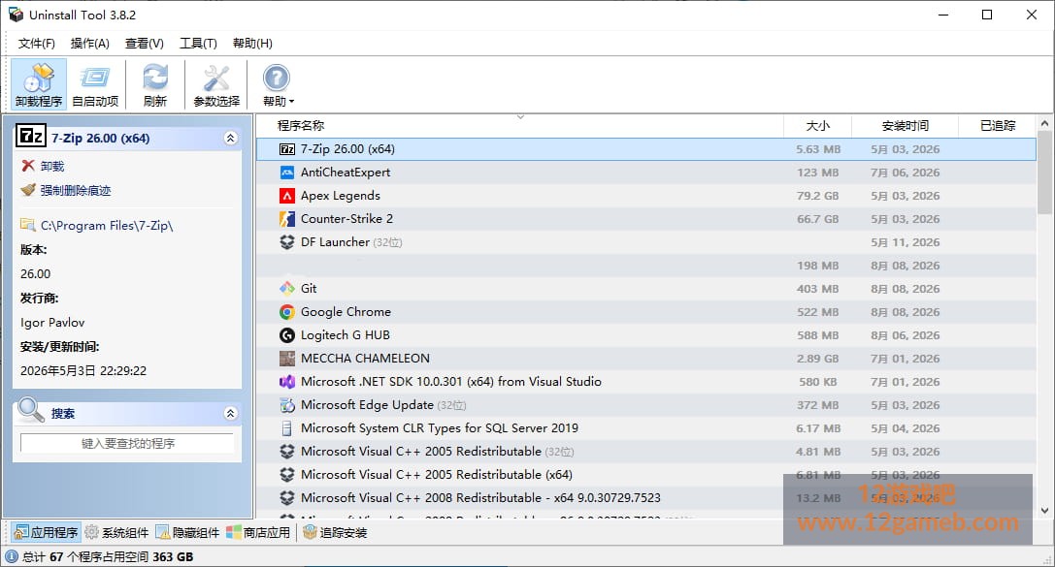Select the Counter-Strike 2 entry name
This screenshot has height=567, width=1055.
[x=346, y=219]
